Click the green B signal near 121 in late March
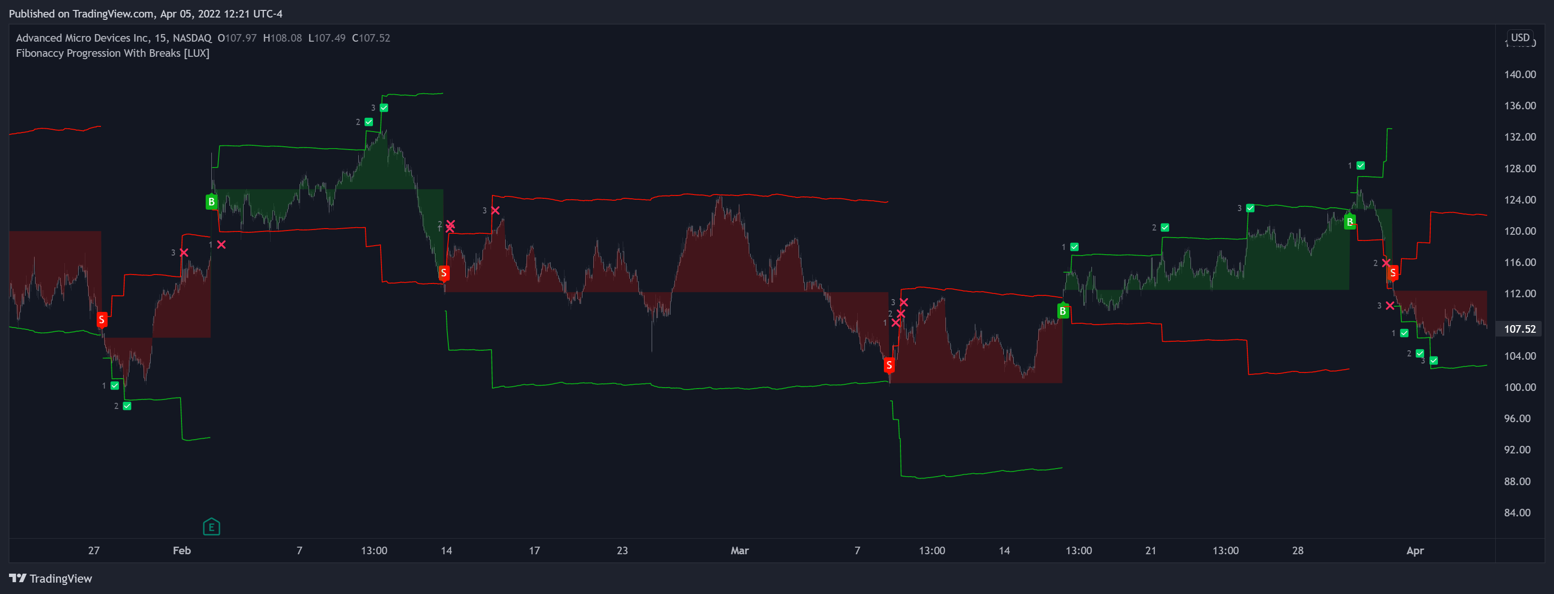 point(1350,222)
